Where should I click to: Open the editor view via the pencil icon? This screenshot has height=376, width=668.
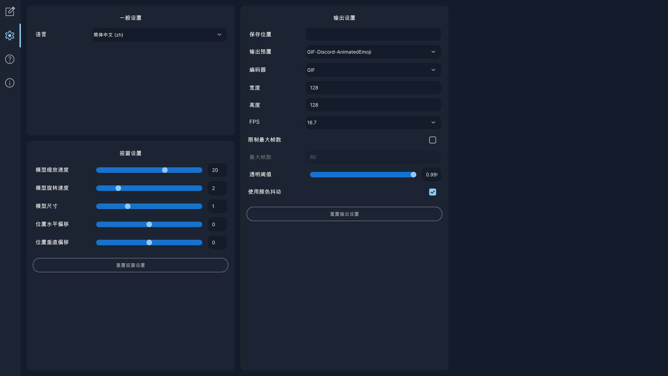coord(10,11)
